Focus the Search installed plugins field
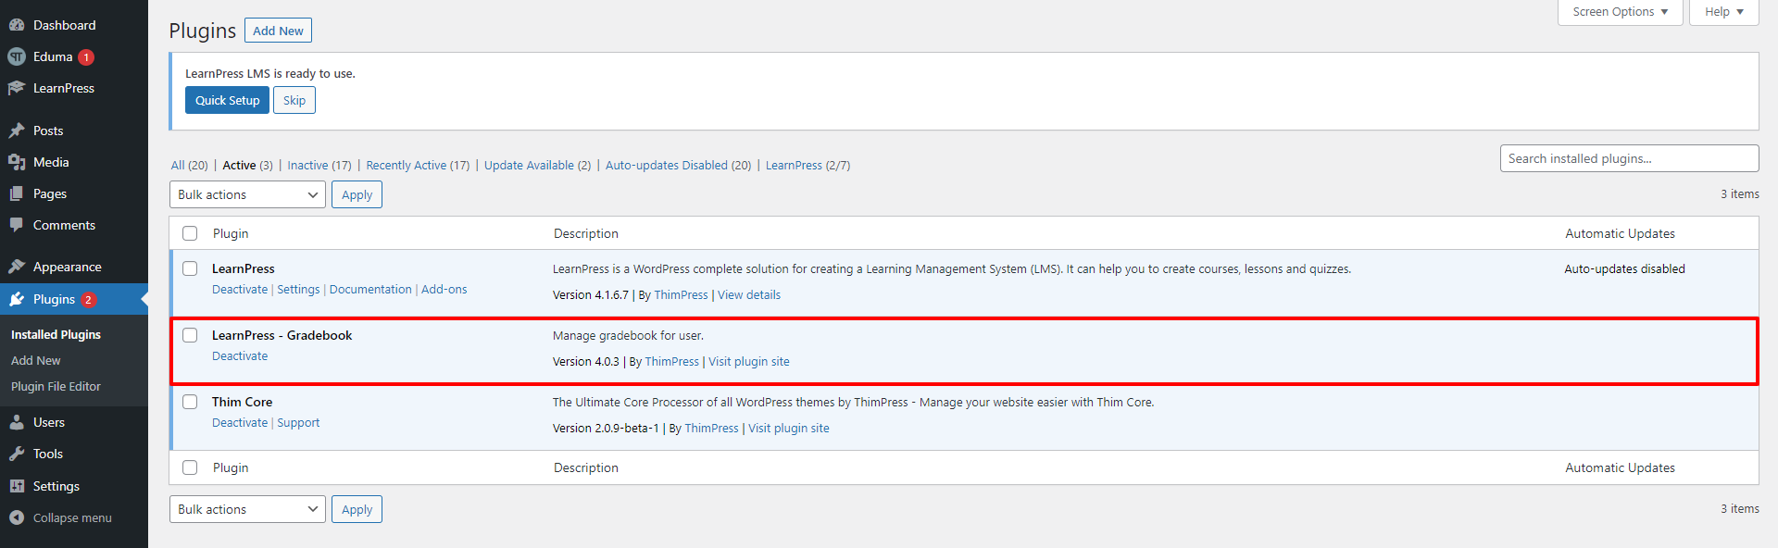The image size is (1778, 548). (x=1629, y=158)
